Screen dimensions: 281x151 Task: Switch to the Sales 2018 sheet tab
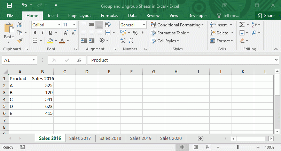[110, 138]
